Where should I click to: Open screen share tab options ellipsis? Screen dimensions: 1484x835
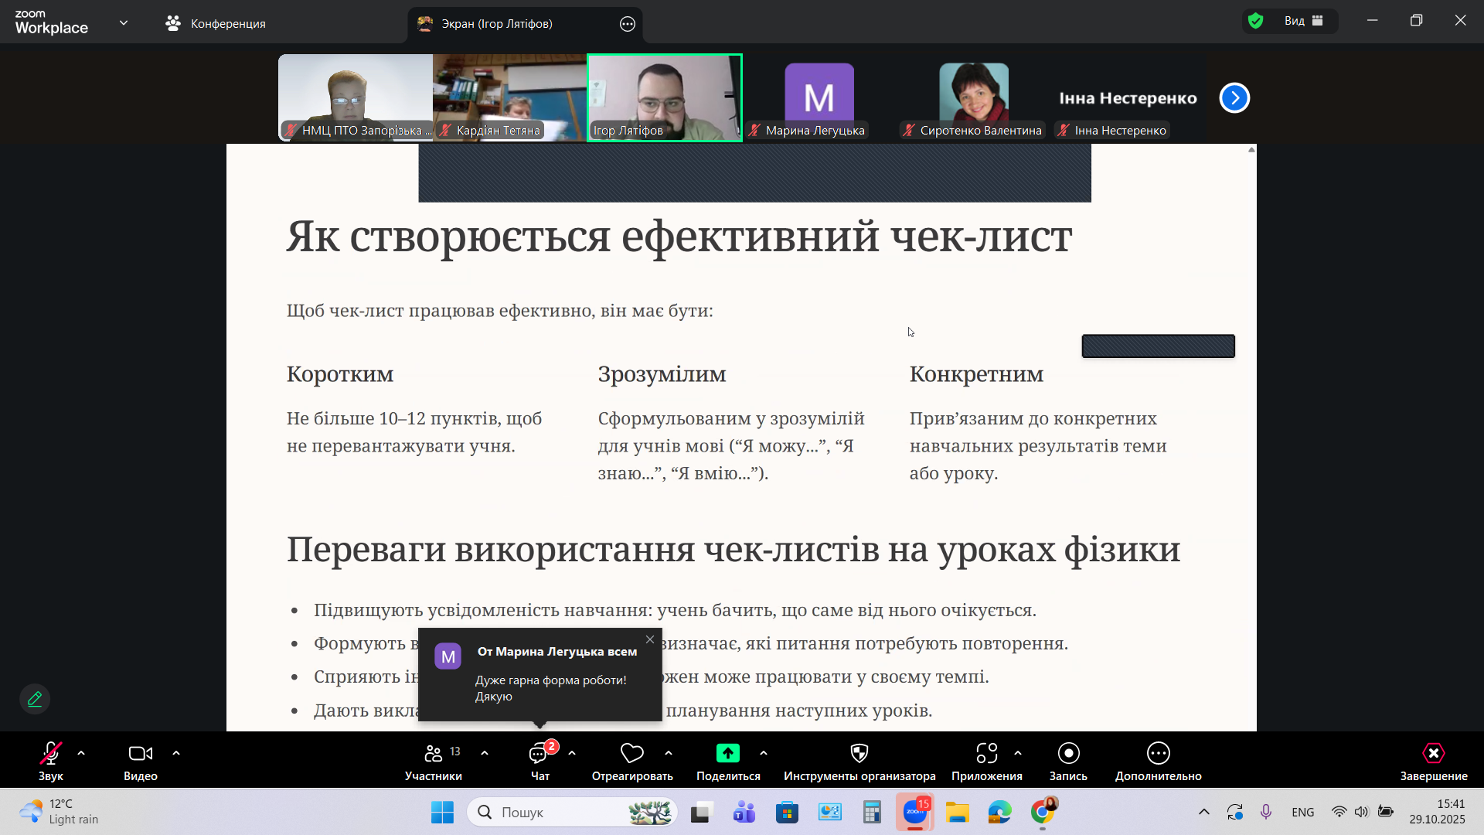tap(628, 24)
